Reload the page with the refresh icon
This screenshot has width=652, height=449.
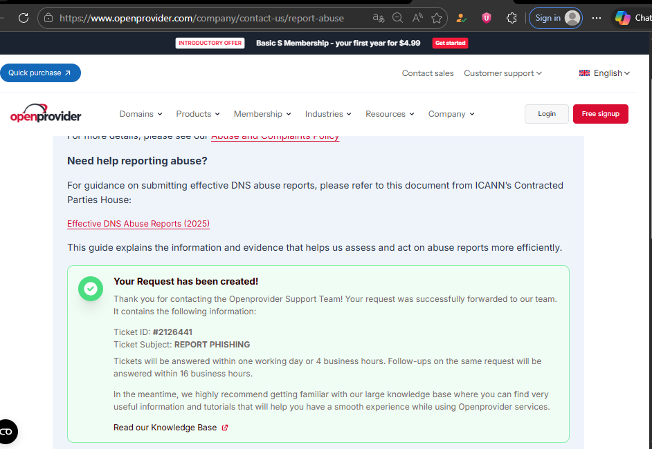[24, 18]
